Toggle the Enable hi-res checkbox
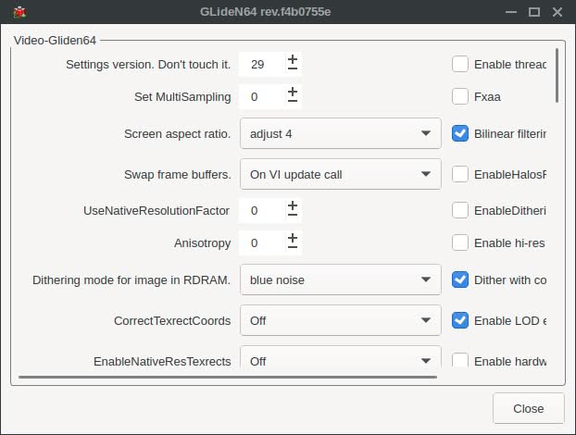This screenshot has width=576, height=435. pos(460,242)
